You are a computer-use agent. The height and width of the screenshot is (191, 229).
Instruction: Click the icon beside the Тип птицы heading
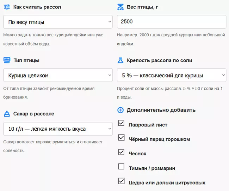(x=7, y=60)
